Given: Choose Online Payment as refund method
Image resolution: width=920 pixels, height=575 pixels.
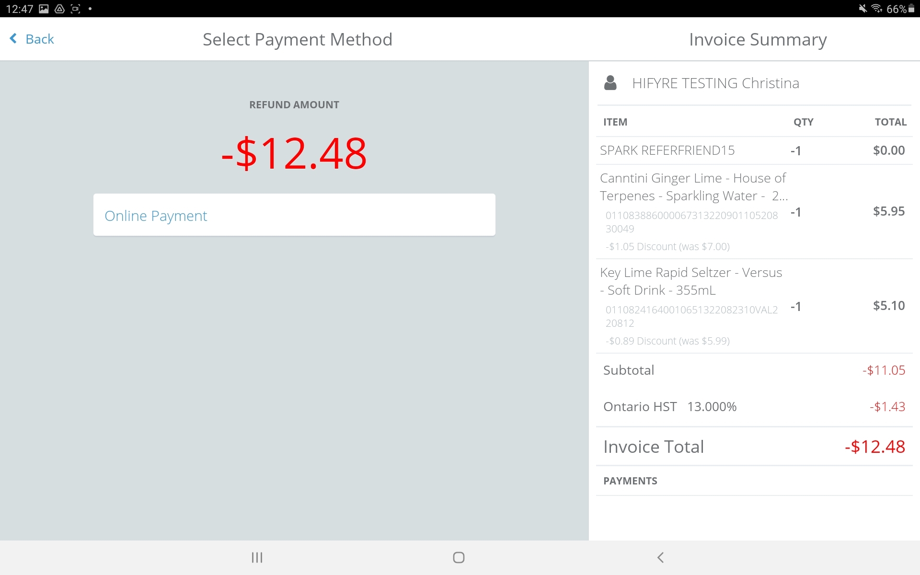Looking at the screenshot, I should tap(294, 215).
